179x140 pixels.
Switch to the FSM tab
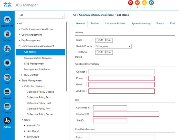point(172,24)
